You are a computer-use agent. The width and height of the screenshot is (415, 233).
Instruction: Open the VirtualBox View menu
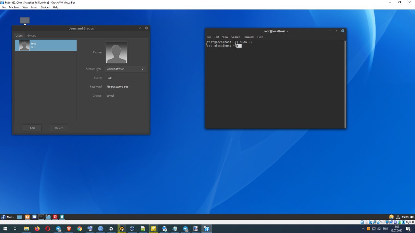pos(25,7)
